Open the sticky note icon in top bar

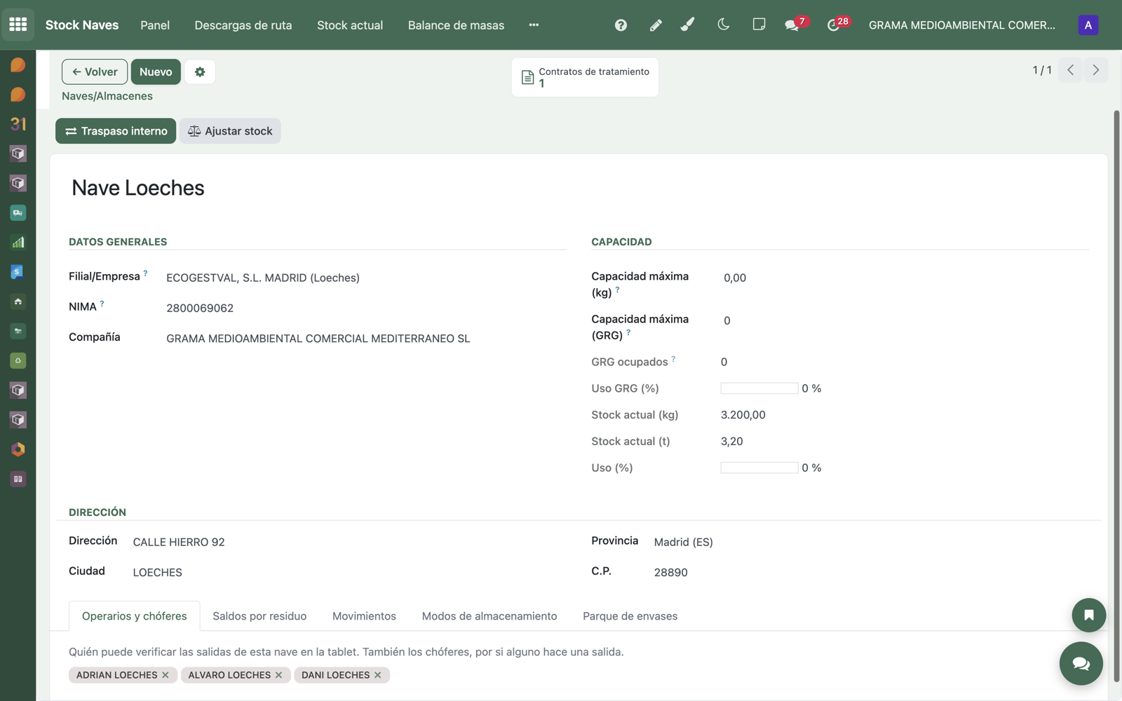coord(759,25)
